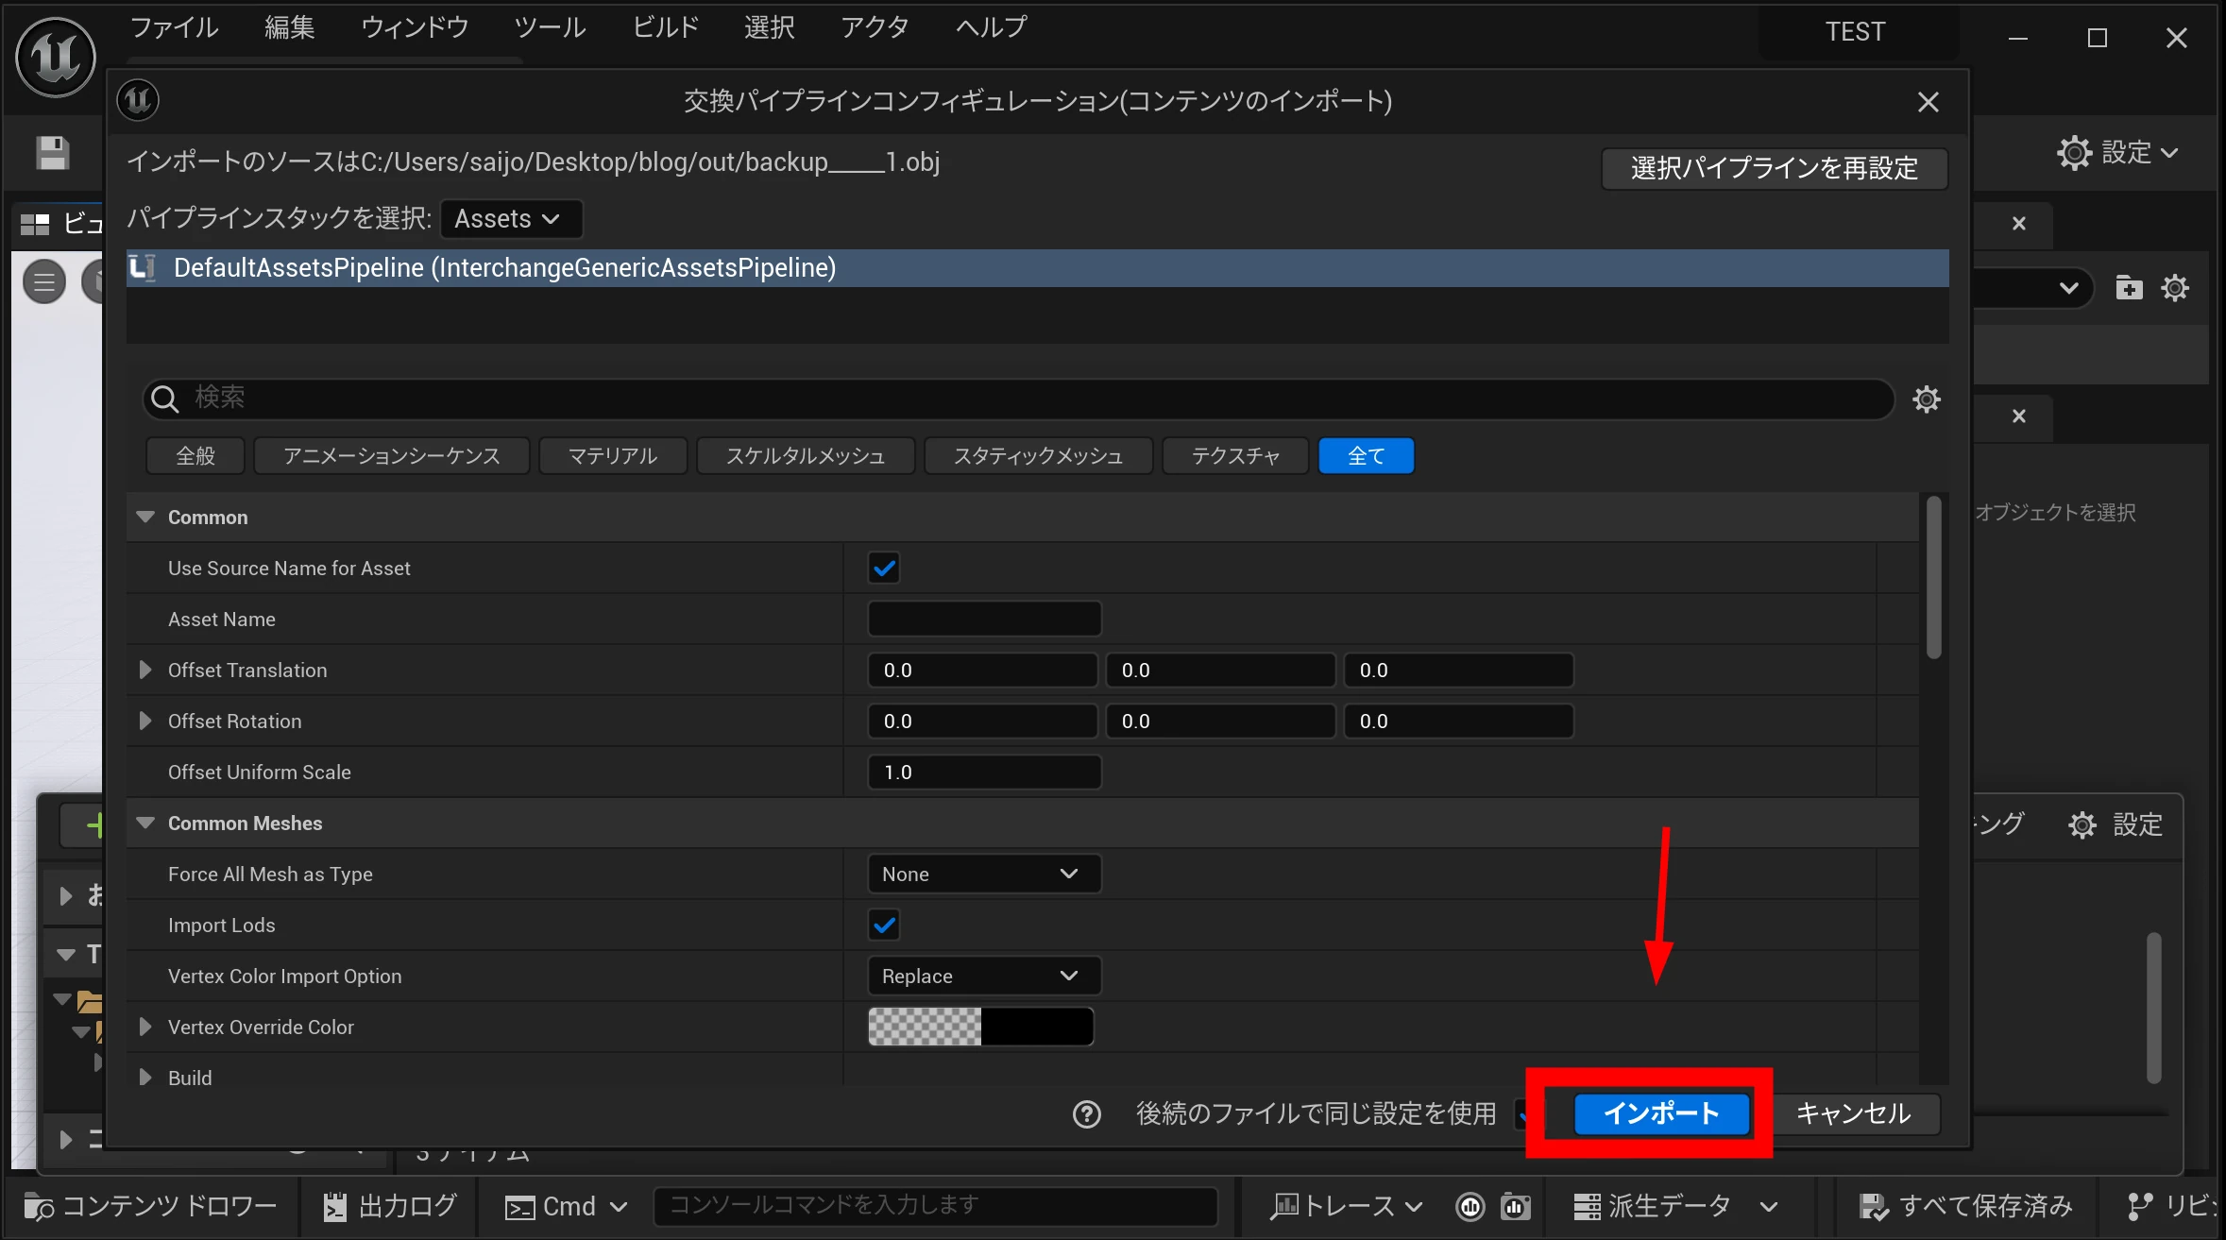
Task: Click the add folder icon
Action: click(2129, 288)
